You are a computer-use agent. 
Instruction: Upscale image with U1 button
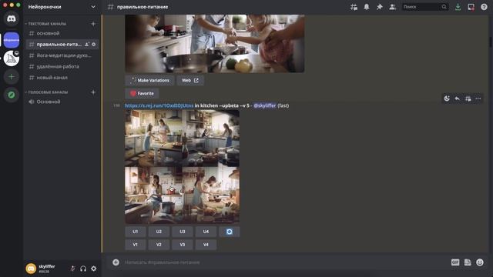click(136, 232)
